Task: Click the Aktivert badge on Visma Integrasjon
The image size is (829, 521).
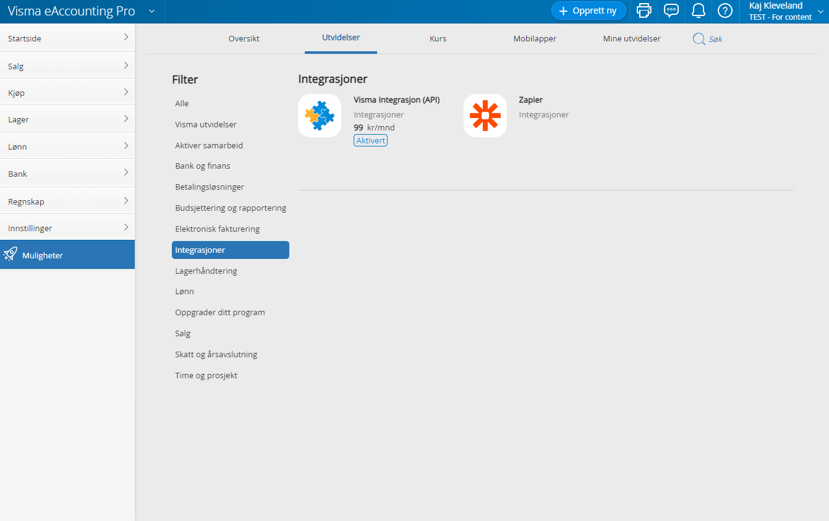Action: (370, 140)
